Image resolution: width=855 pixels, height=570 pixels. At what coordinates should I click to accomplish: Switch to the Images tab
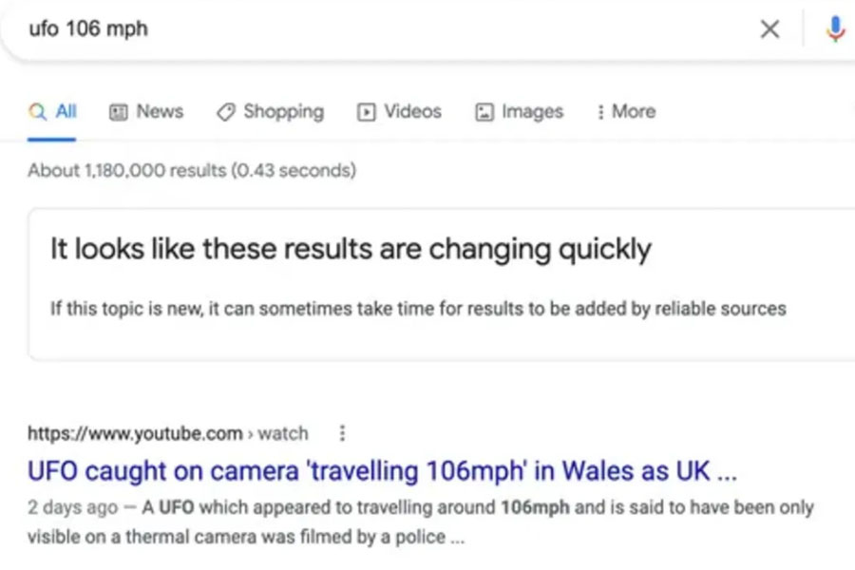(519, 112)
